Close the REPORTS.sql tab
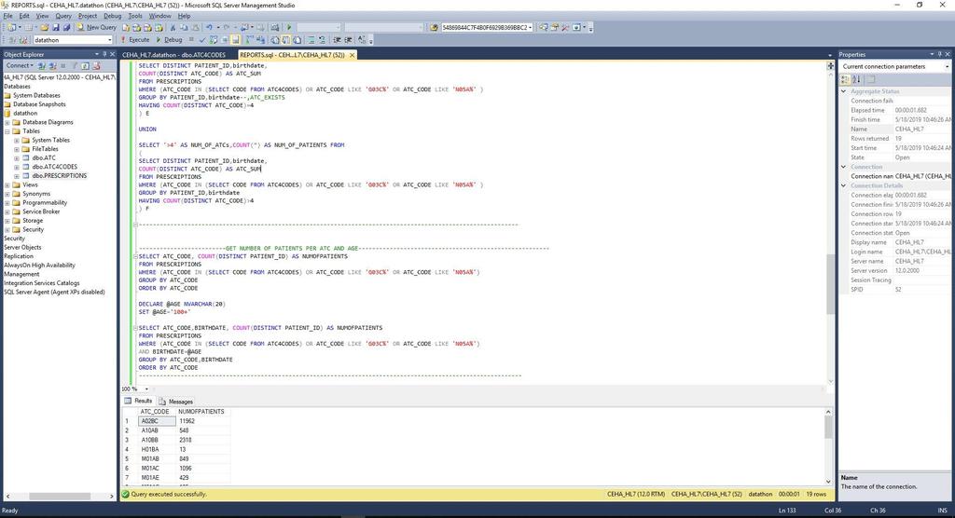955x518 pixels. point(352,55)
